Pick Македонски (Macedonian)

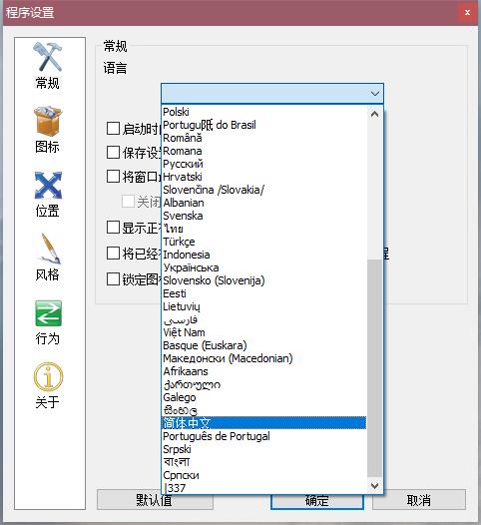click(264, 358)
